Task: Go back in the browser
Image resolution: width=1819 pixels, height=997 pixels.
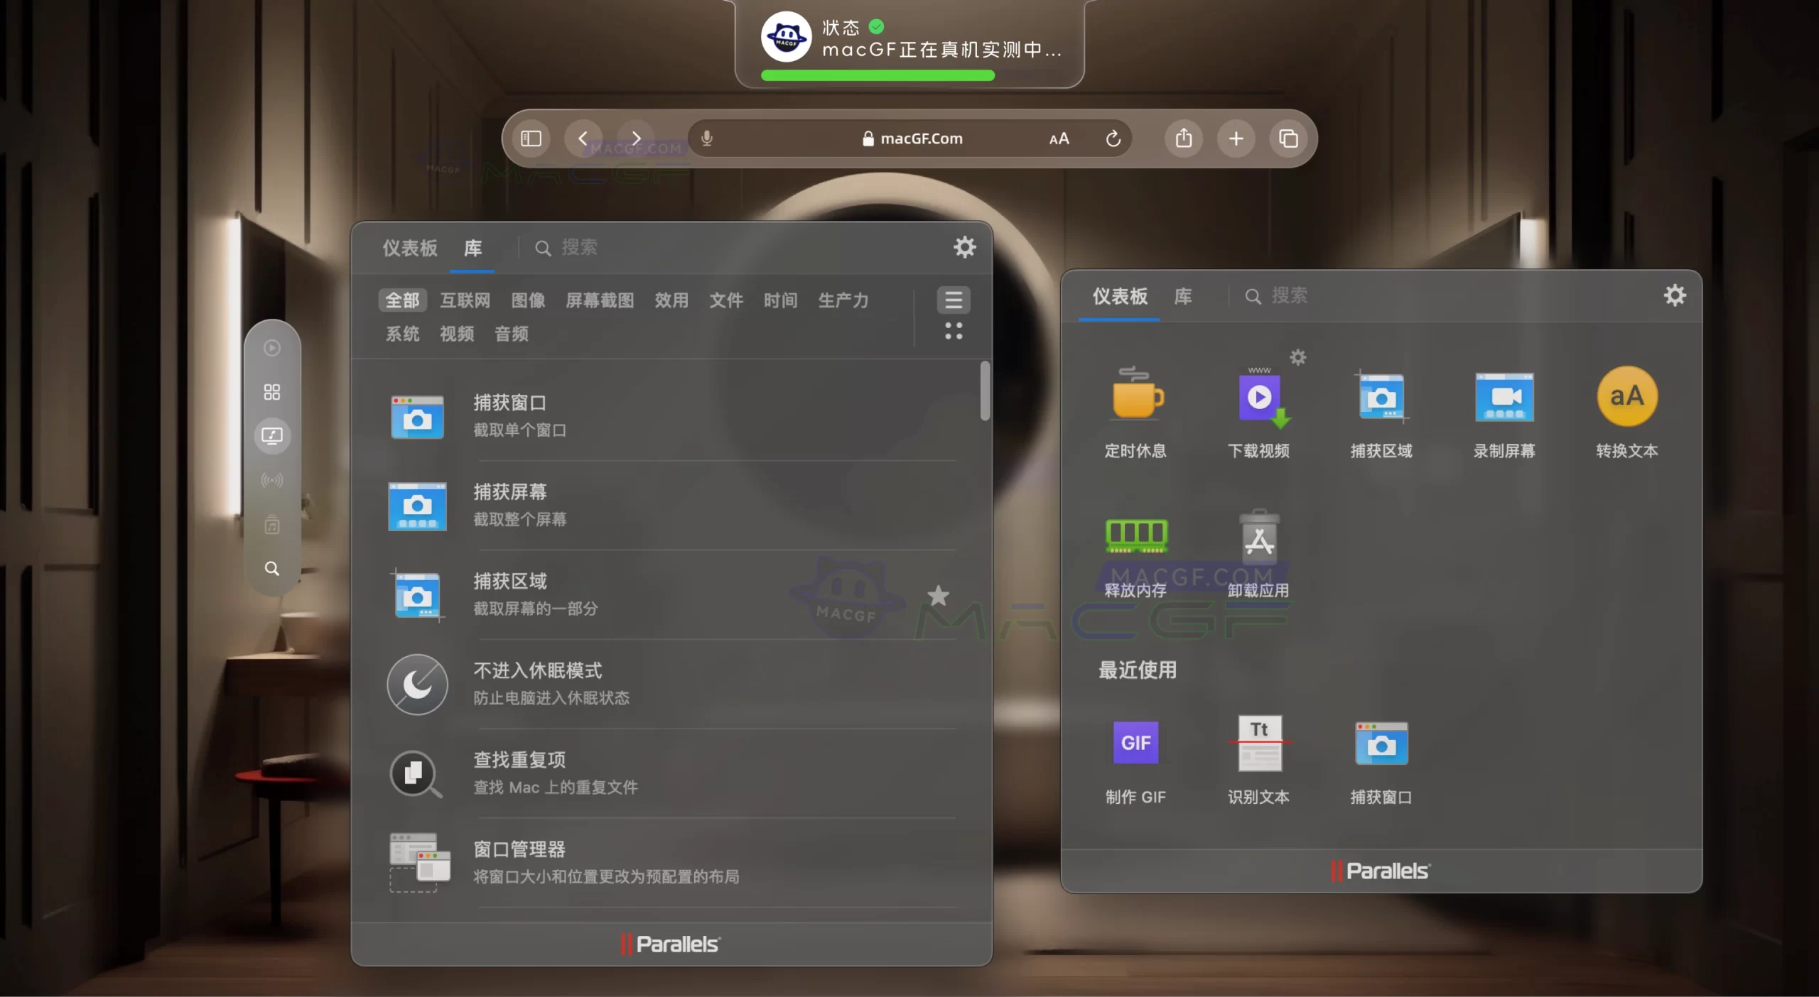Action: (584, 138)
